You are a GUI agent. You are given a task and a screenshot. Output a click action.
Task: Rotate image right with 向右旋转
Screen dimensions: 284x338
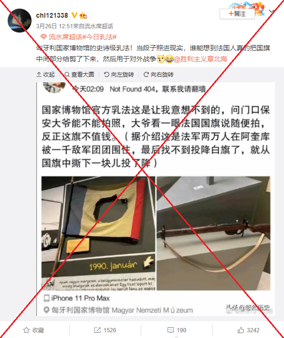(x=158, y=75)
